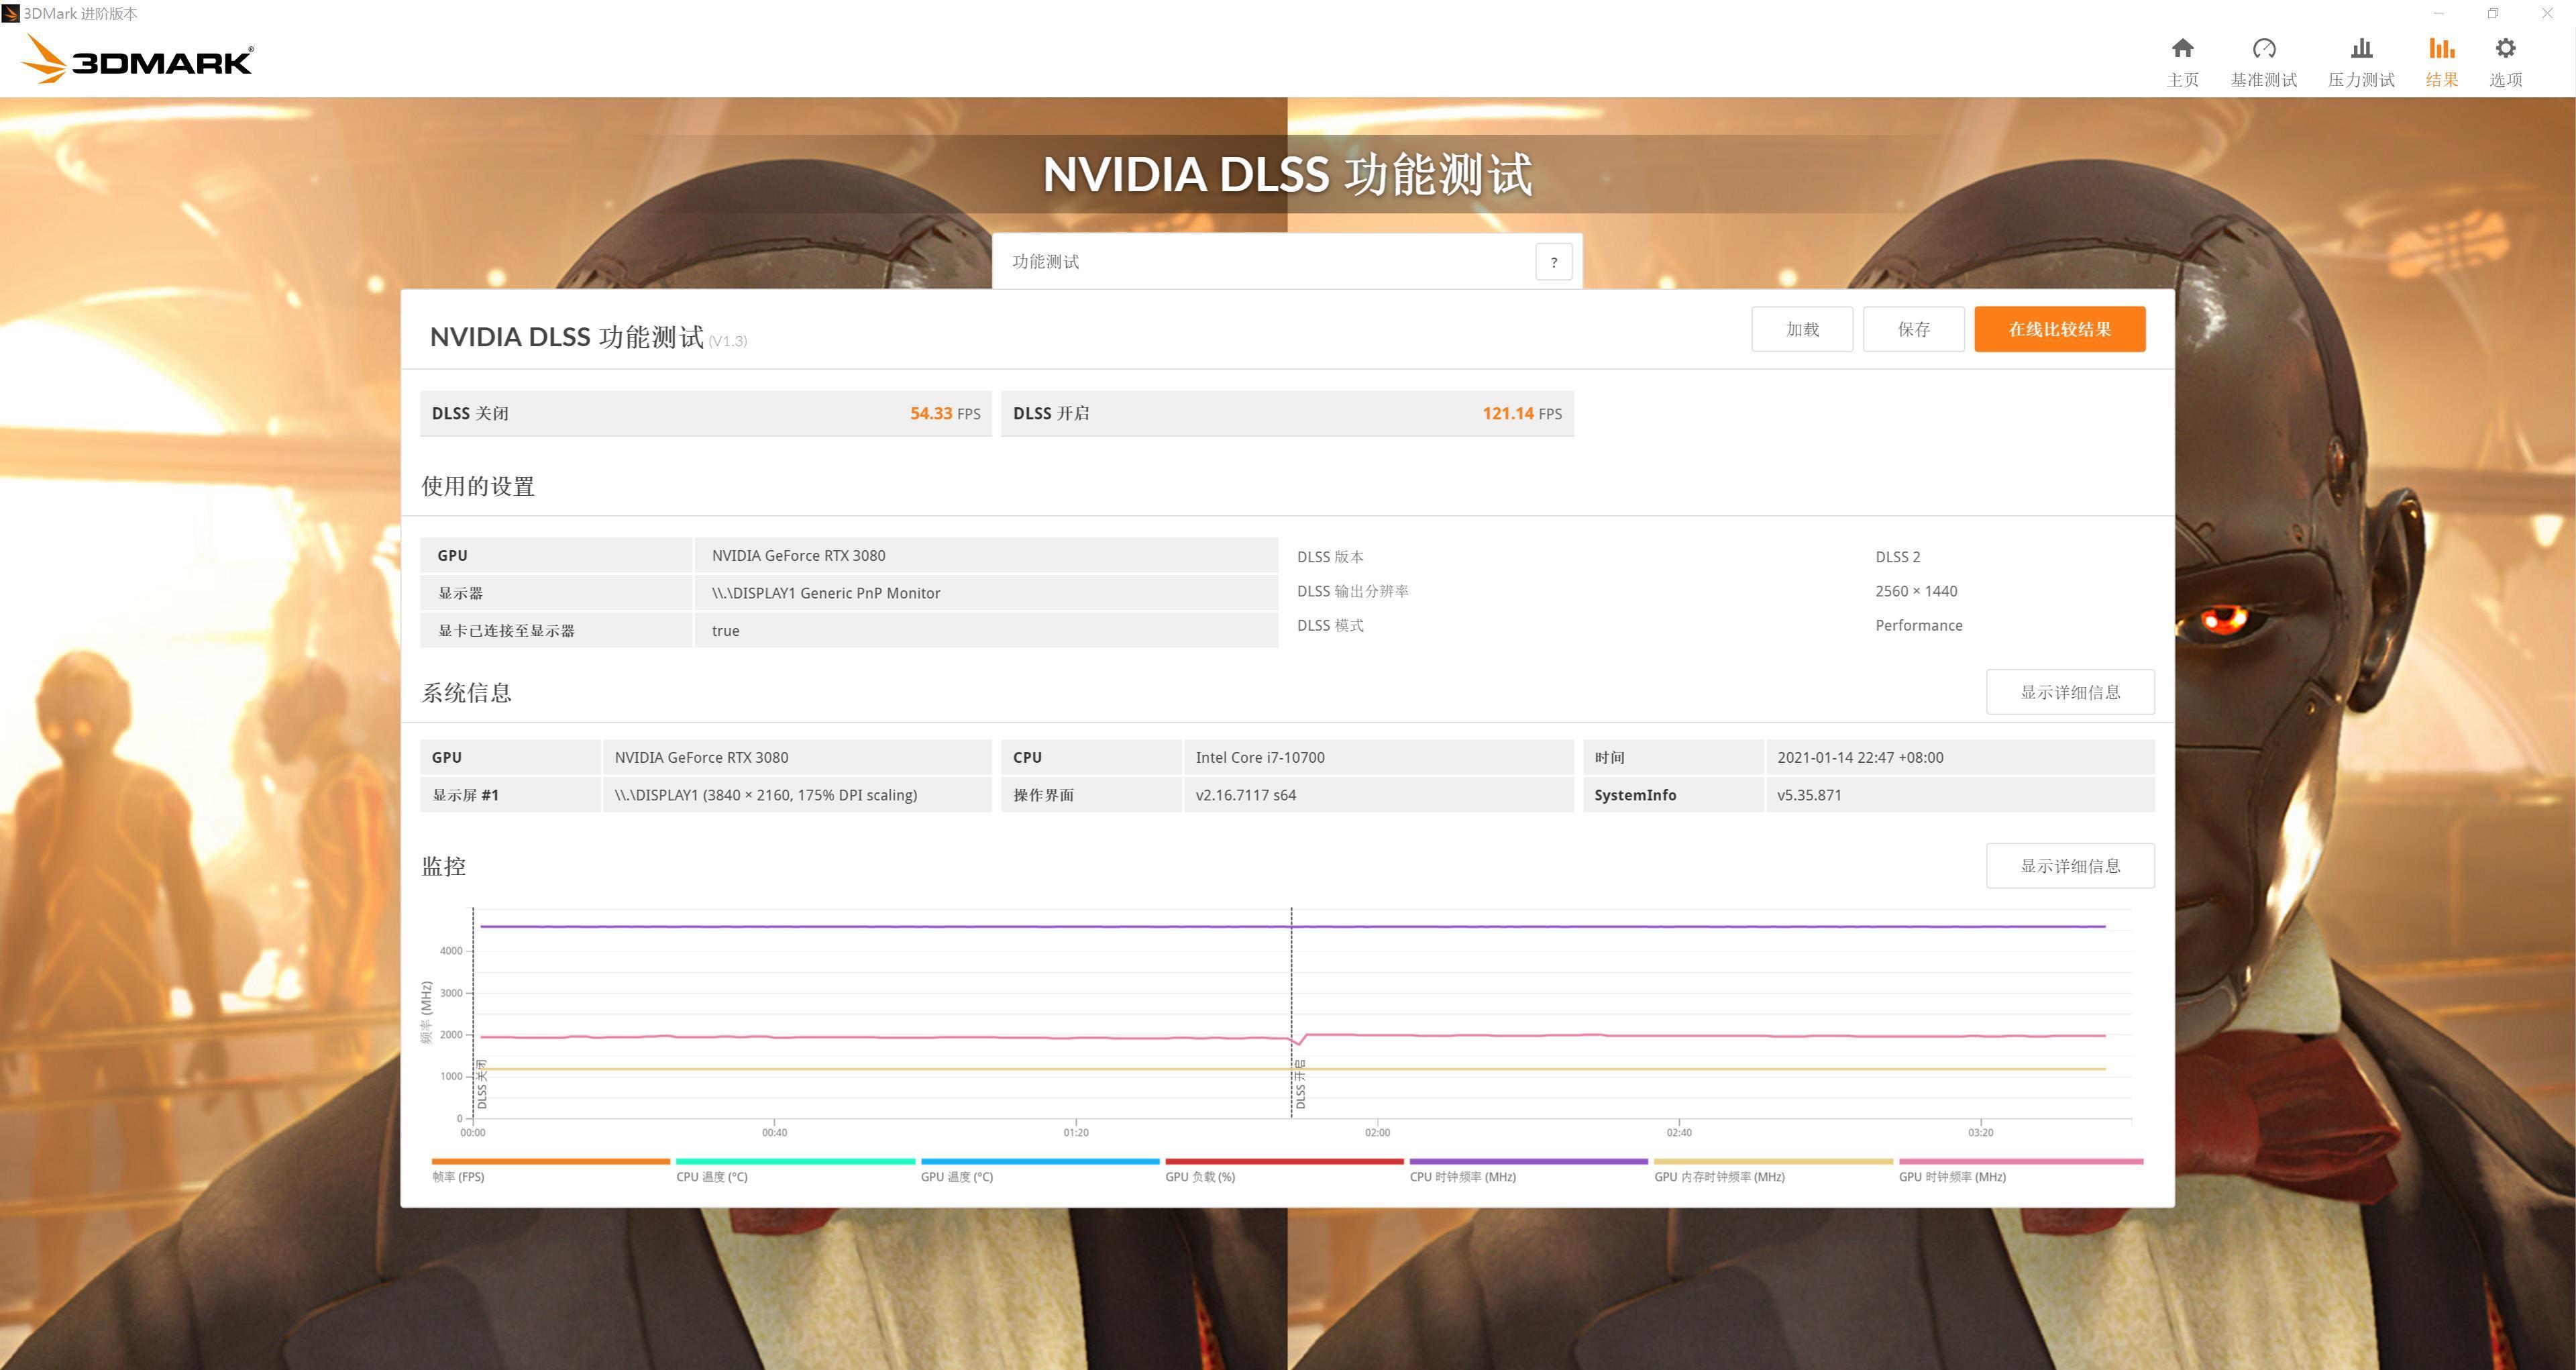Click the DLSS 关闭 marker on chart
Viewport: 2576px width, 1370px height.
pos(482,1085)
